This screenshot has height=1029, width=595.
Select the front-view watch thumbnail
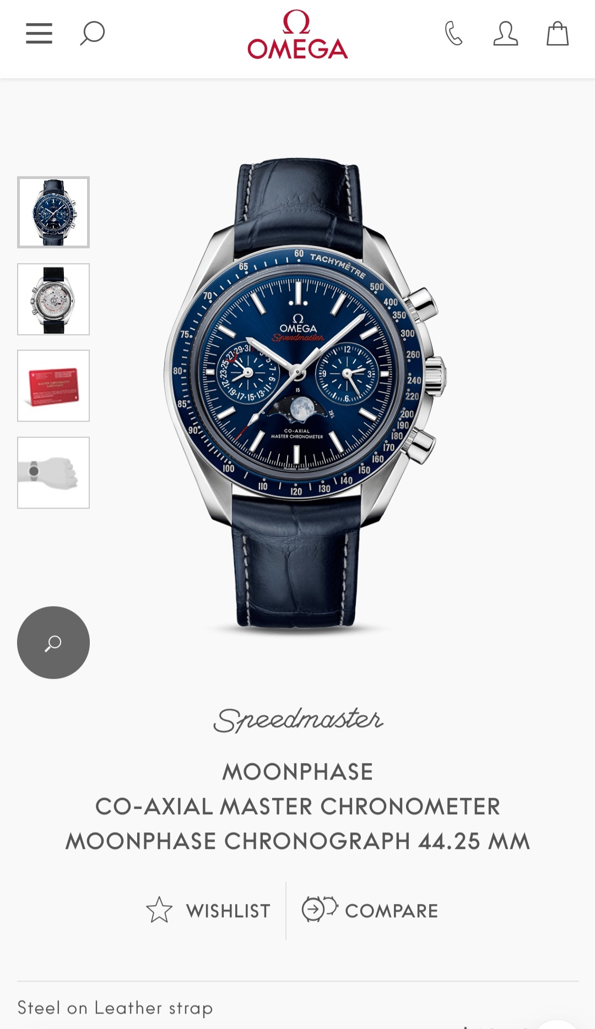pyautogui.click(x=53, y=213)
